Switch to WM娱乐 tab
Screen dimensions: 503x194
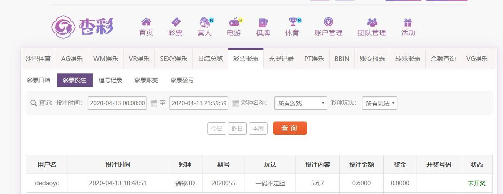click(106, 59)
